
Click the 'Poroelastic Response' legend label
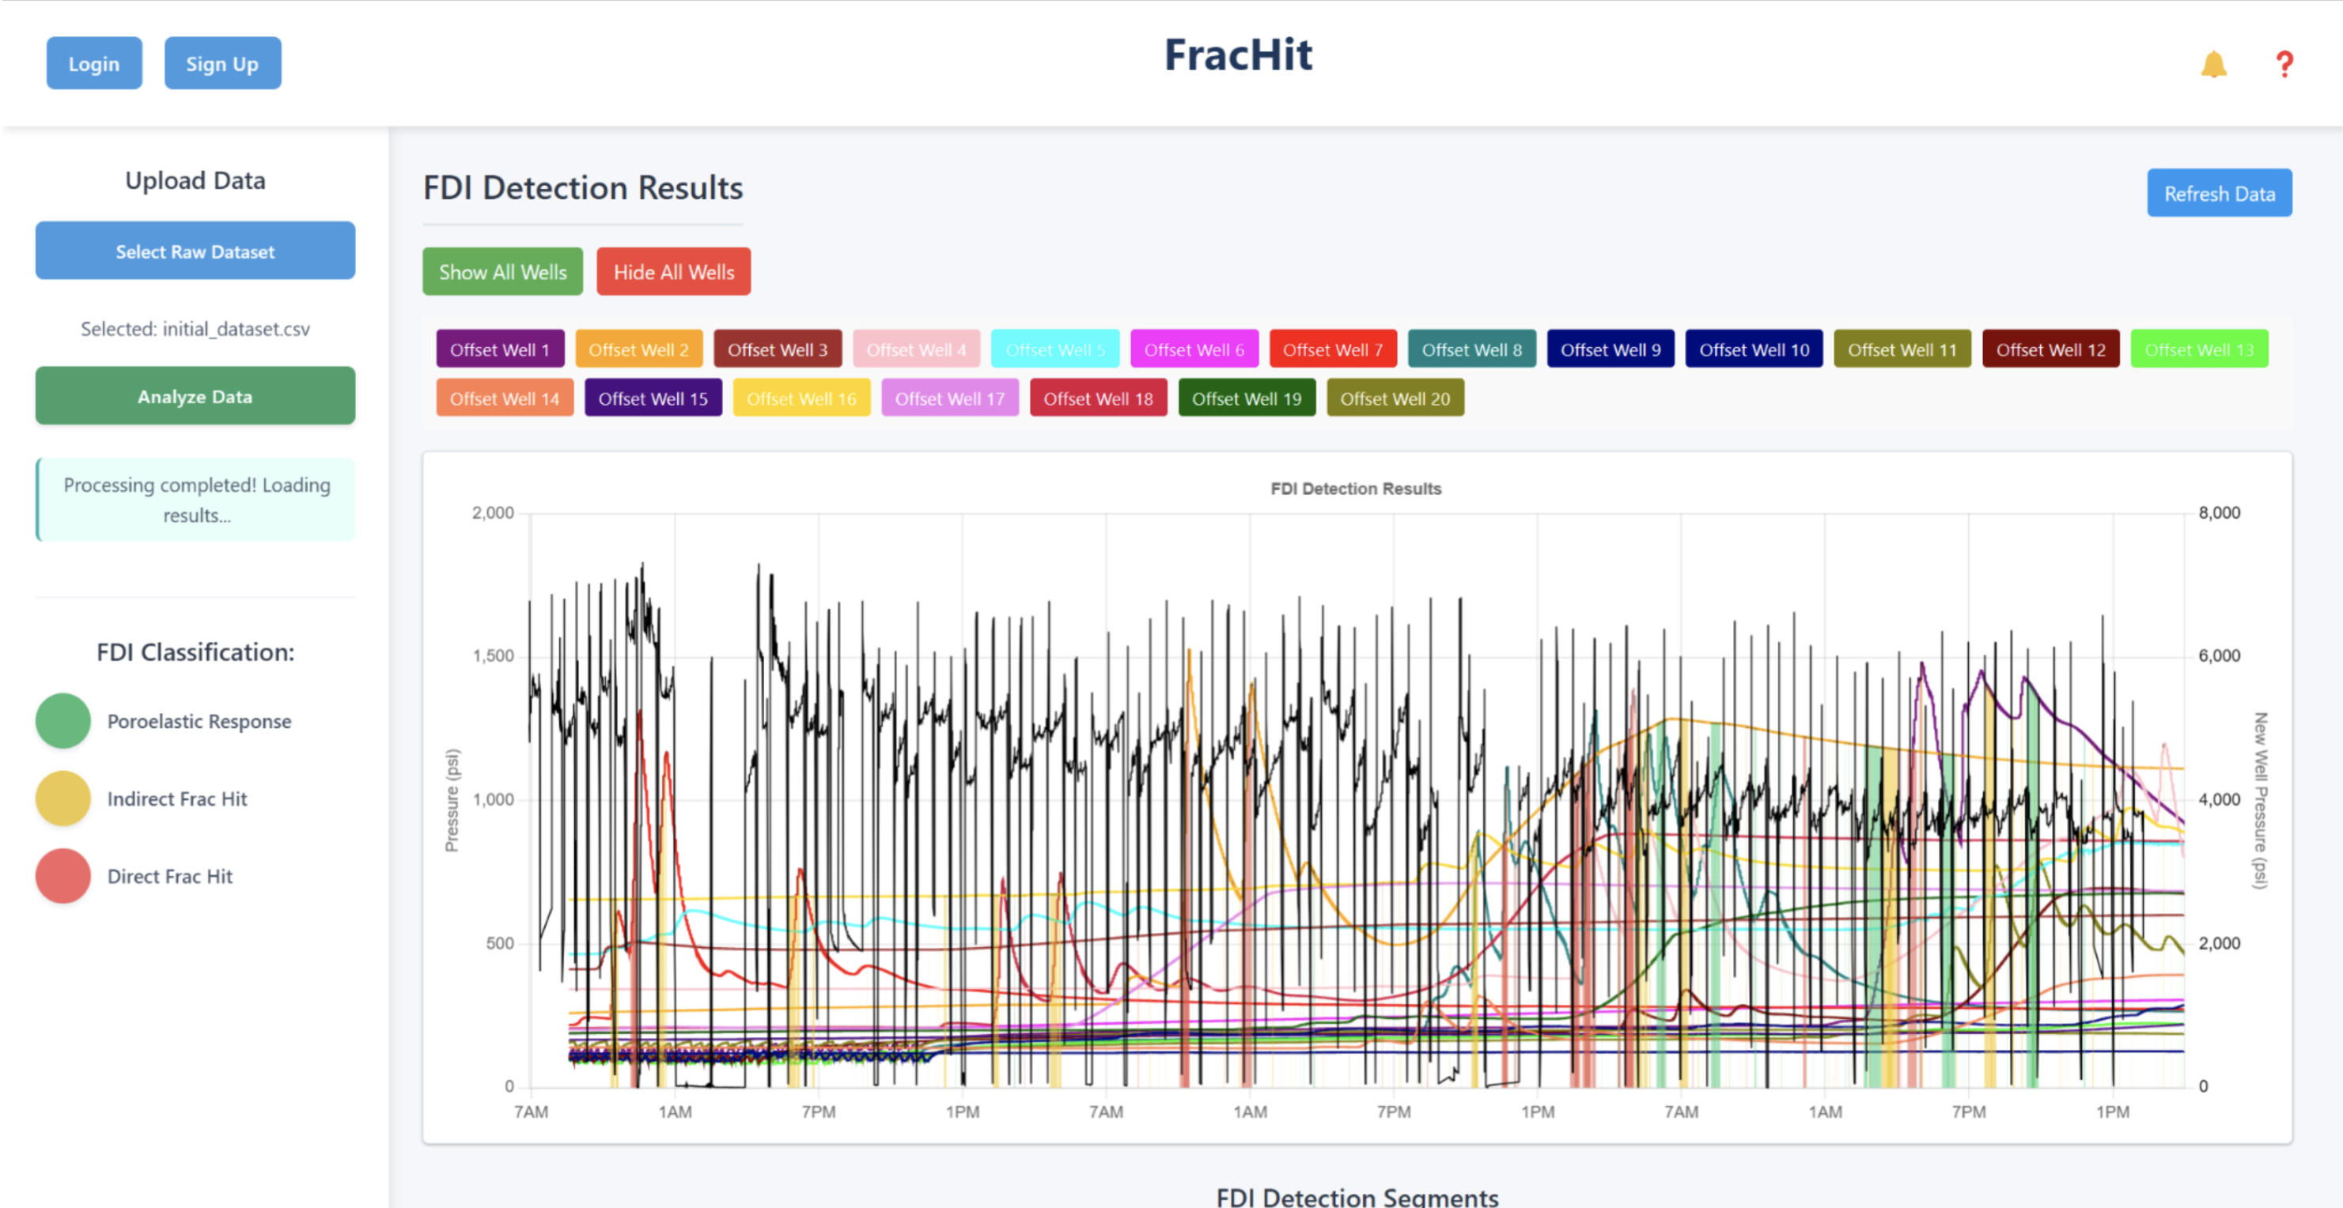[x=199, y=721]
